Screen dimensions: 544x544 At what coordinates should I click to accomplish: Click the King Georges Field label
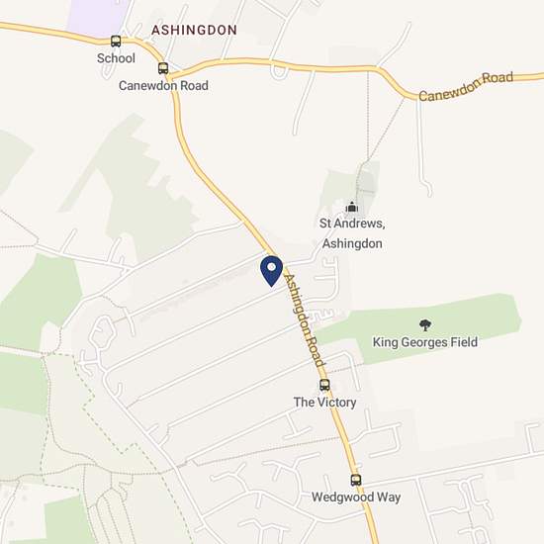[425, 342]
